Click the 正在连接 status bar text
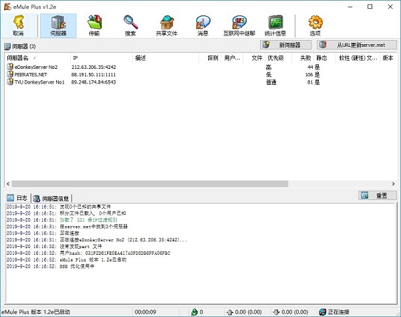401x317 pixels. [339, 312]
